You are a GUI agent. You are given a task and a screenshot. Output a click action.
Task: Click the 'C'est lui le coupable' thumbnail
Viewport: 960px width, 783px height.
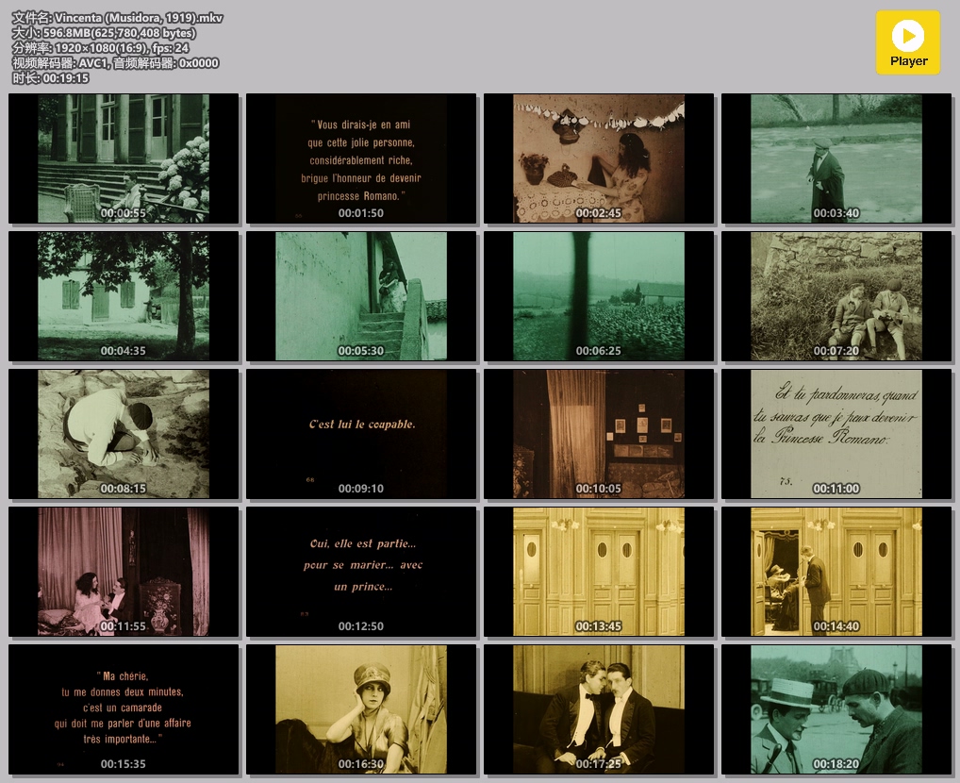[361, 434]
